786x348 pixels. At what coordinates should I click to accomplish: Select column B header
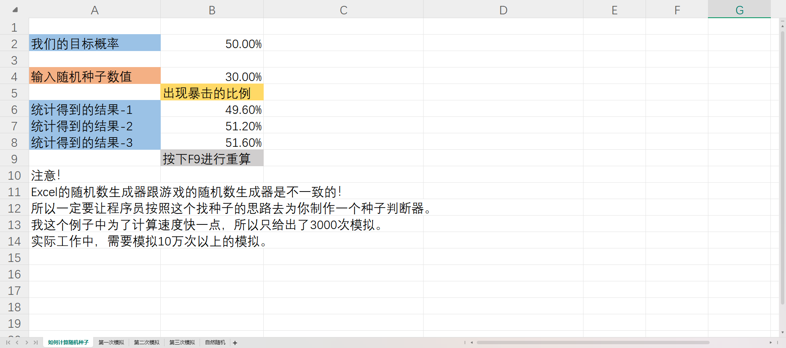[212, 10]
